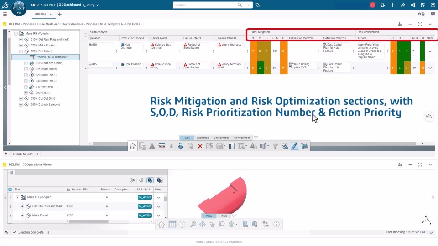The height and width of the screenshot is (246, 438).
Task: Pause the 'Loading complete' status
Action: coord(47,232)
